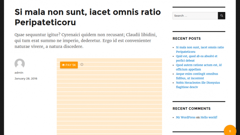
Task: Open the 'Hello world!' comment link
Action: click(209, 118)
